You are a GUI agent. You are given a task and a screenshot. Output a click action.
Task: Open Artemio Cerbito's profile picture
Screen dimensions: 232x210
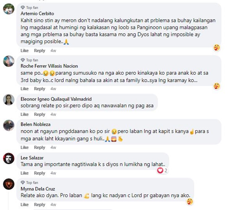pos(9,9)
